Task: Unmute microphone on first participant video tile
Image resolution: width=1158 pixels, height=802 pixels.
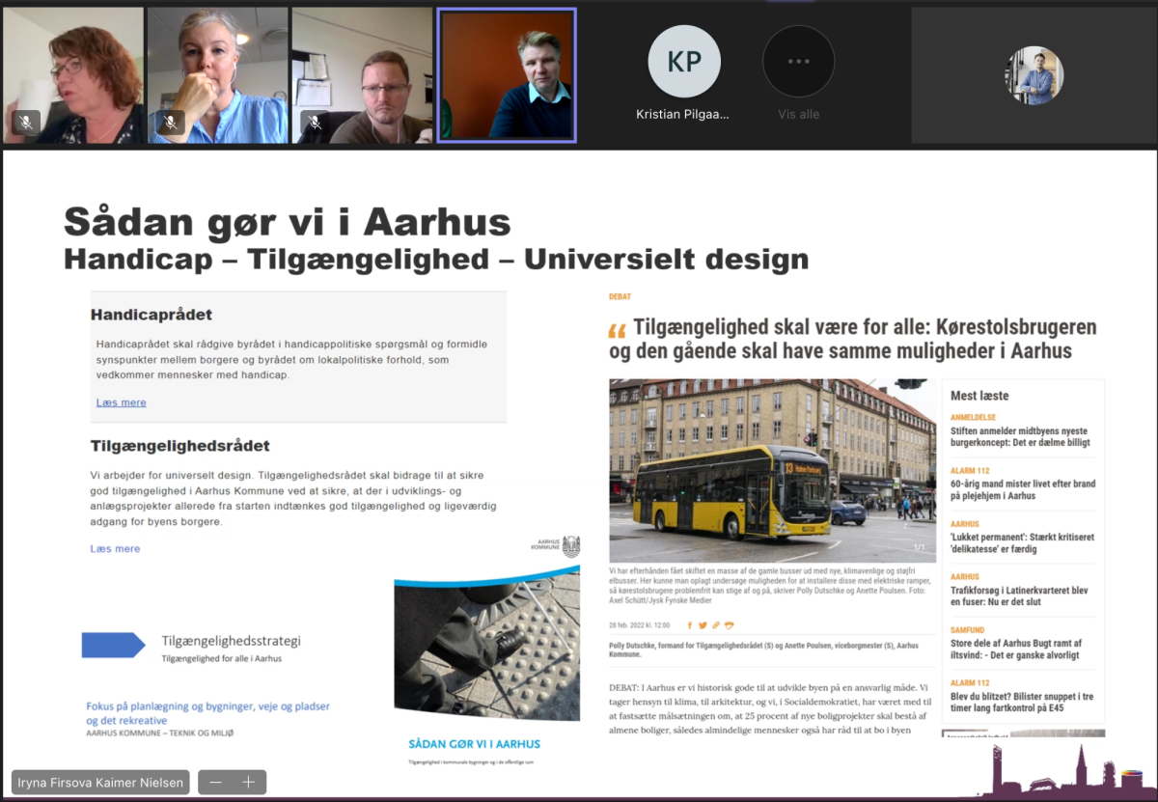Action: (x=27, y=123)
